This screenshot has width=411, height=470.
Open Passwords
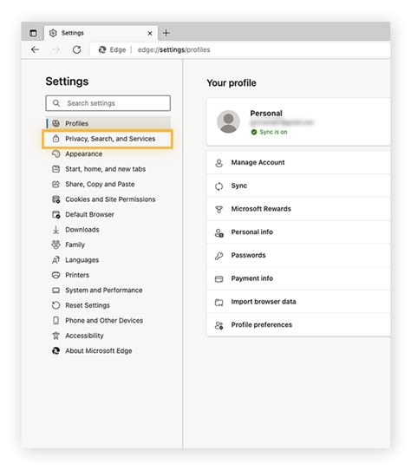click(x=298, y=256)
